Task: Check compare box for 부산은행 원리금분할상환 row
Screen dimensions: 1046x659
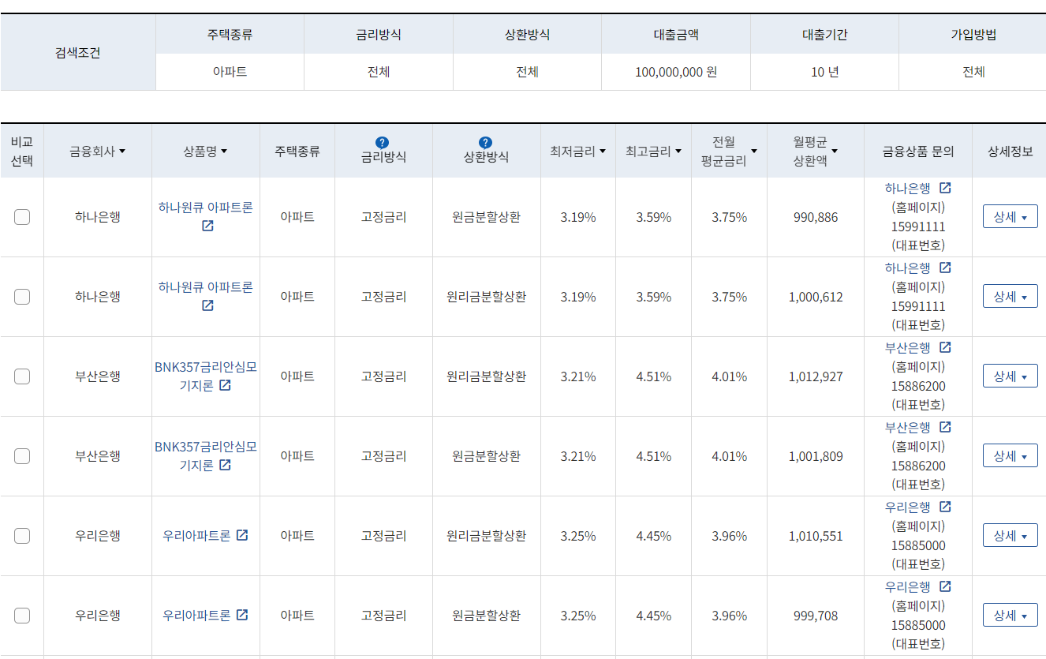Action: pos(22,376)
